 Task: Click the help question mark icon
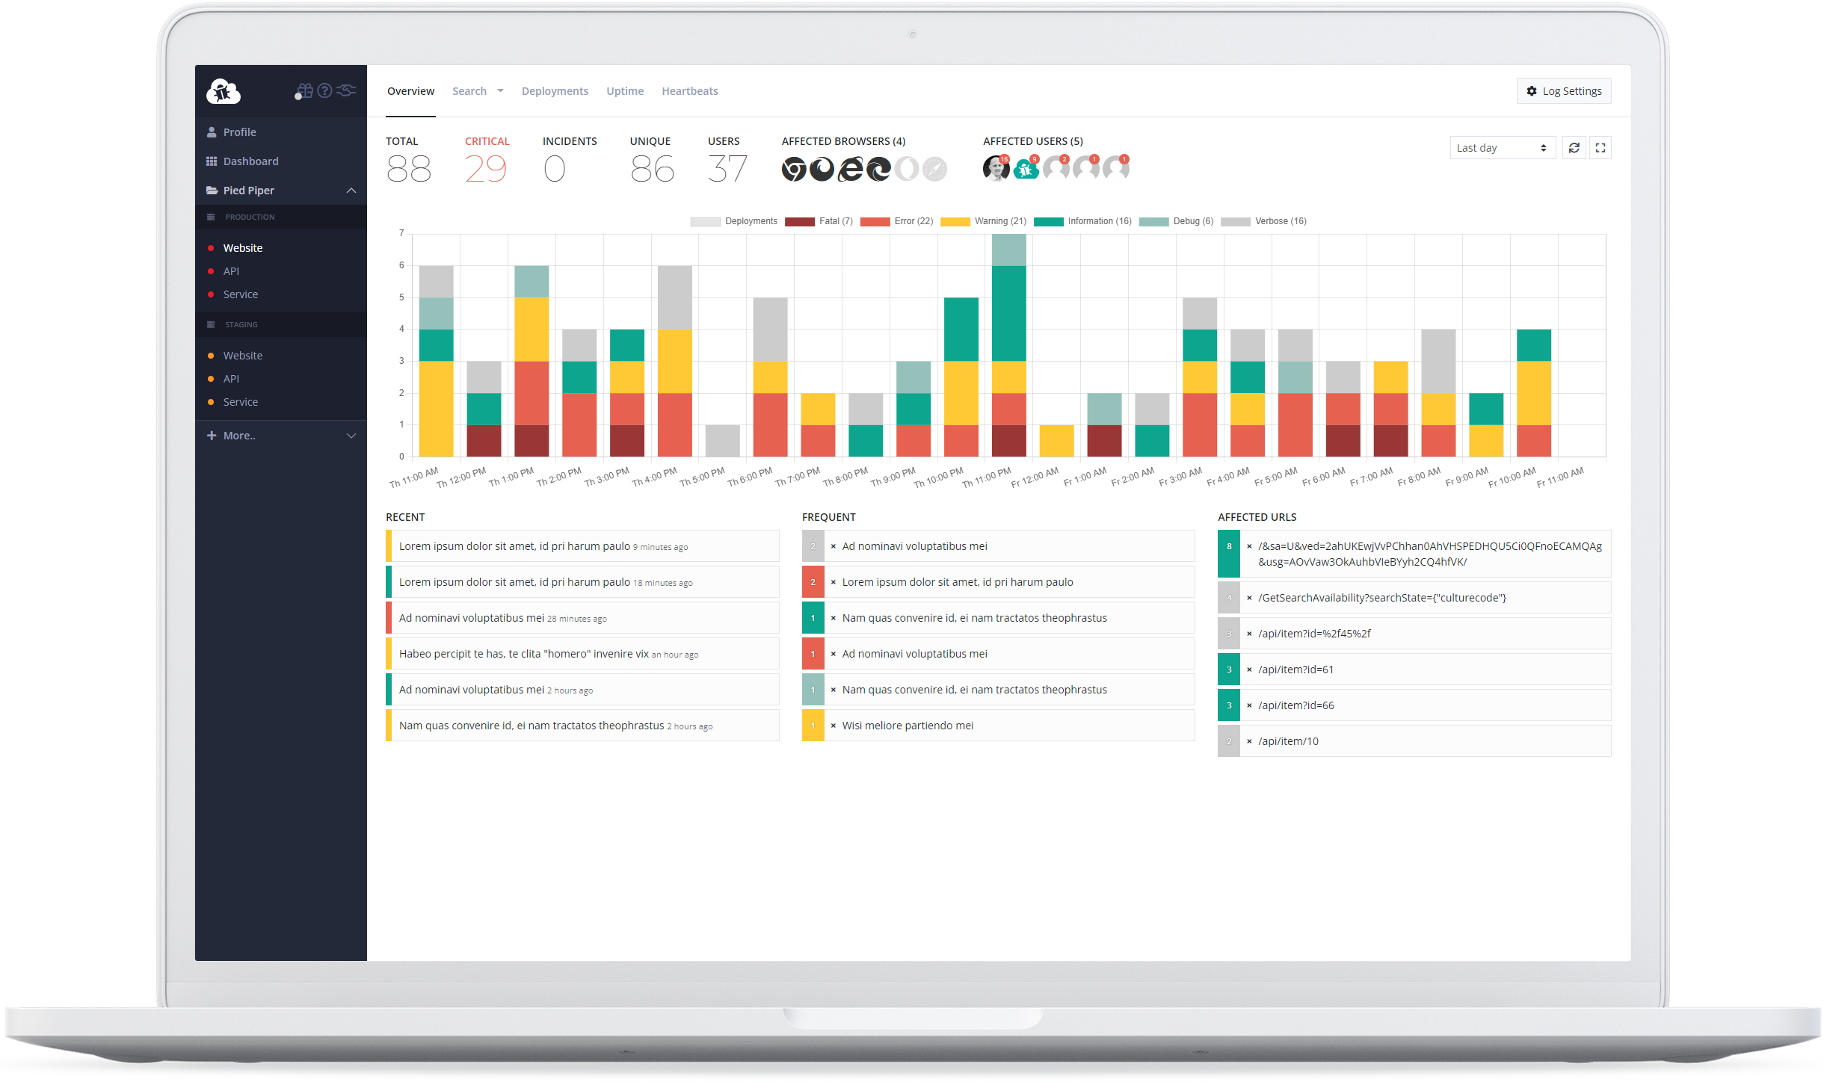point(324,90)
